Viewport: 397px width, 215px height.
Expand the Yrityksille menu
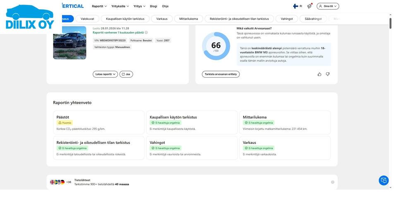pyautogui.click(x=120, y=6)
